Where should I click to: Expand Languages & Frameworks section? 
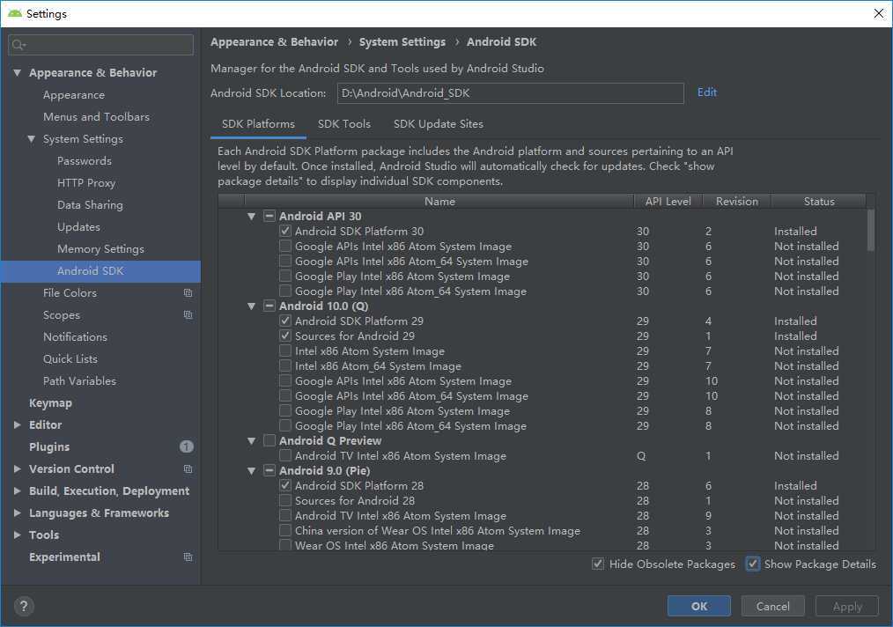17,513
